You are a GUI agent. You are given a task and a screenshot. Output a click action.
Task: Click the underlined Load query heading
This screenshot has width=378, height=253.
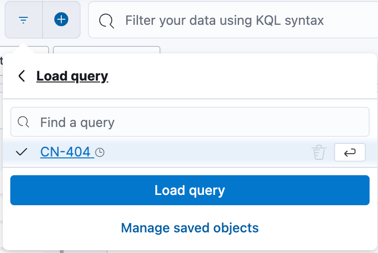pos(73,76)
